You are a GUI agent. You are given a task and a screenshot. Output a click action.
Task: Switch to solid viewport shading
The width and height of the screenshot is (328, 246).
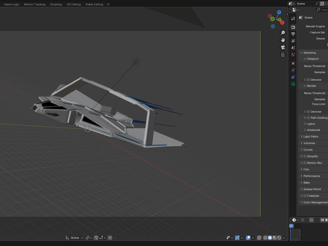[270, 237]
